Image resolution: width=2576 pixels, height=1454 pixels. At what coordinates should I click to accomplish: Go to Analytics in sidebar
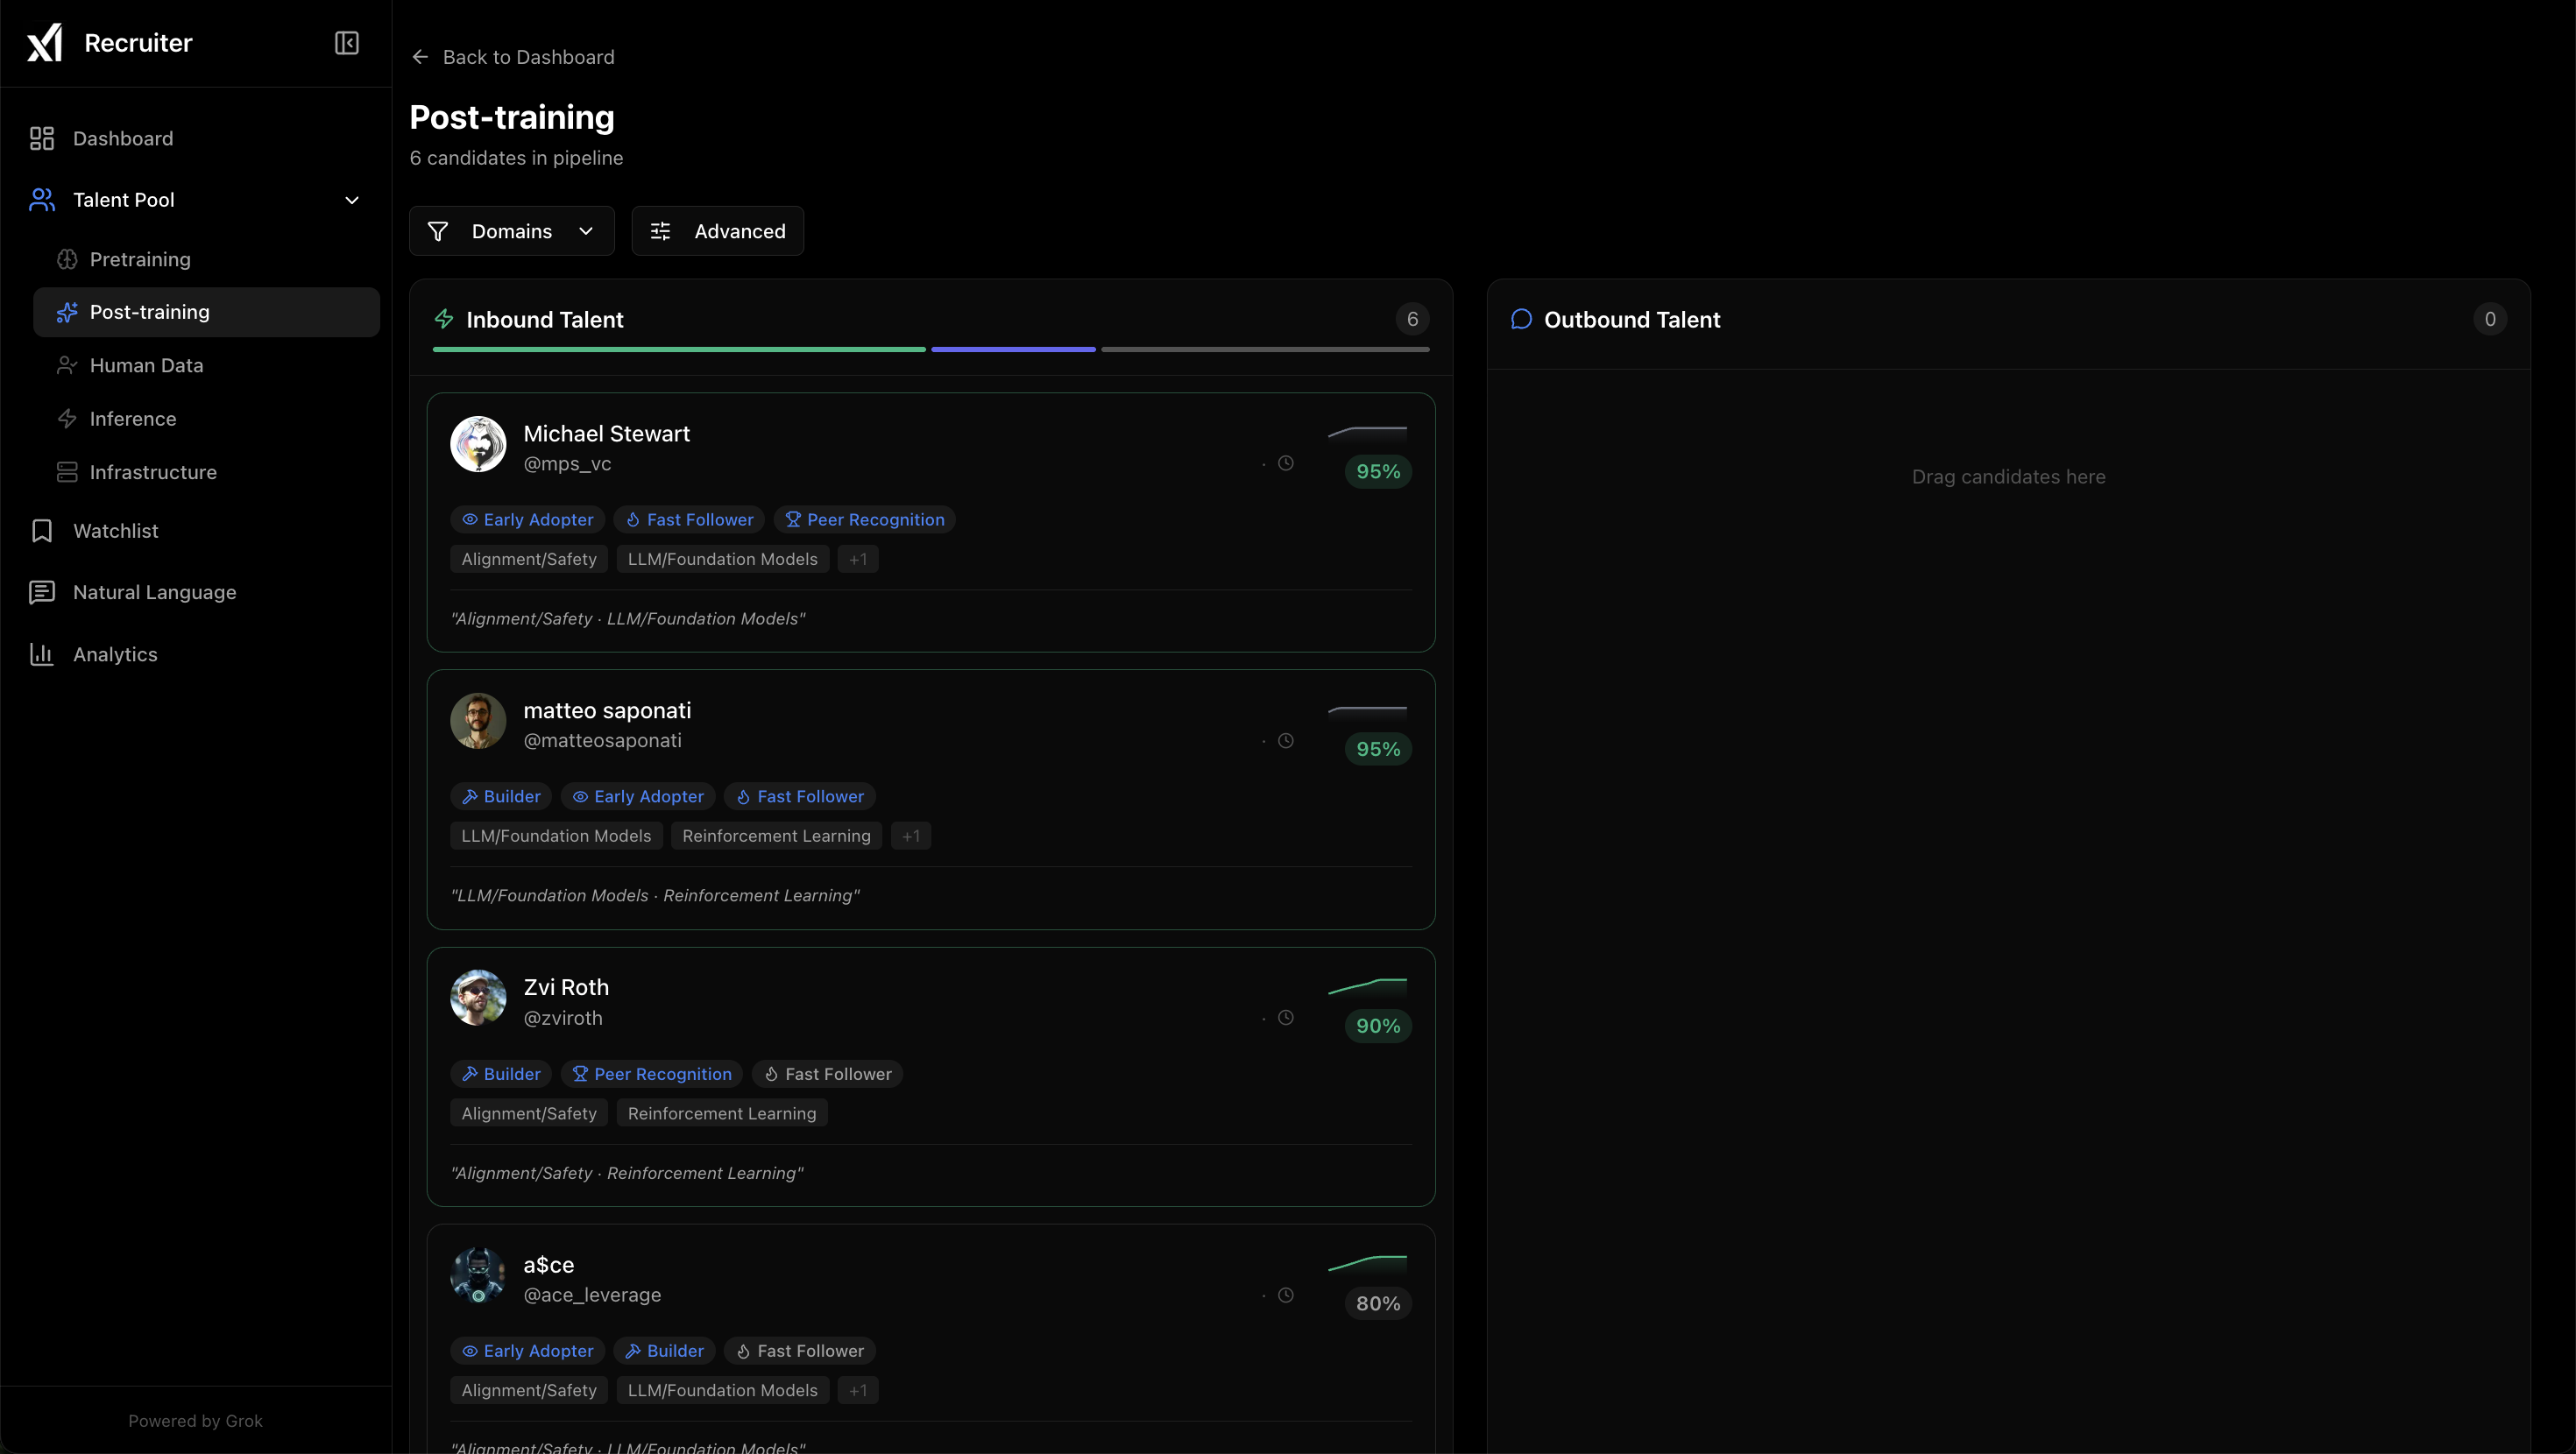coord(115,654)
